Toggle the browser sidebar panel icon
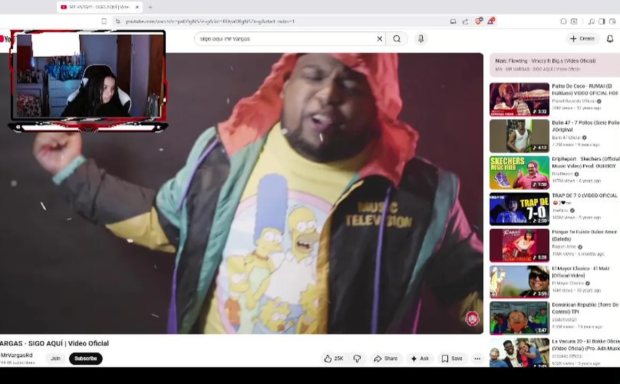Screen dimensions: 620x384 601,21
